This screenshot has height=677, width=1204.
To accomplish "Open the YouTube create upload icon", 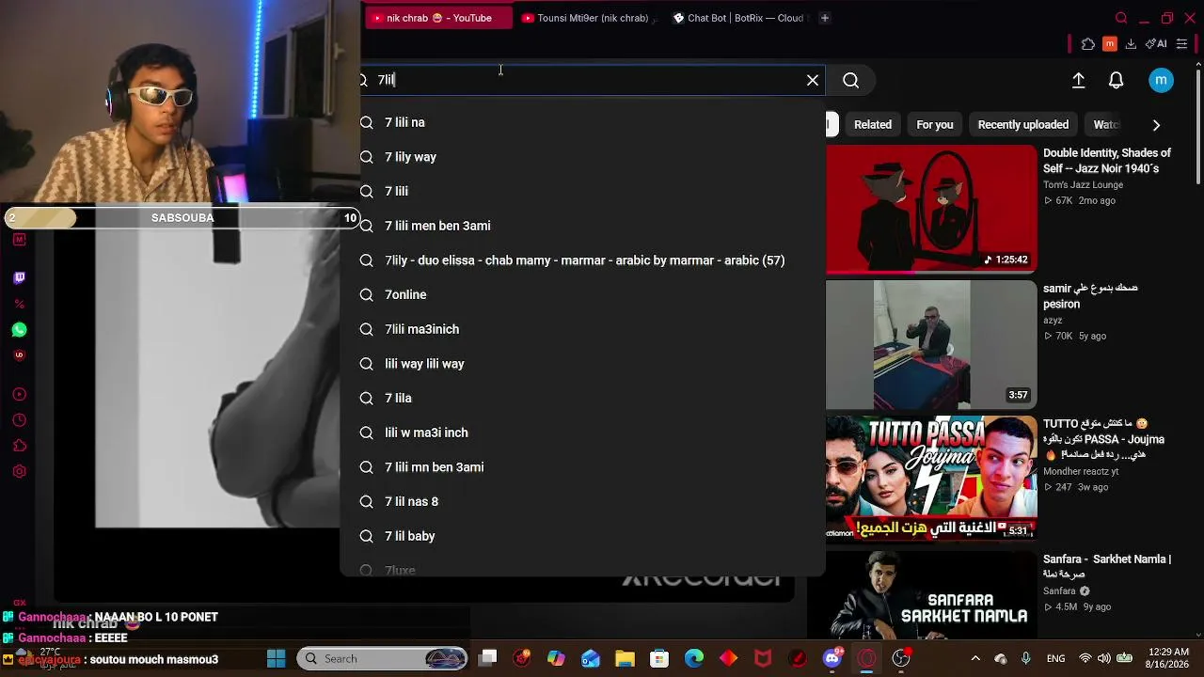I will pyautogui.click(x=1079, y=81).
